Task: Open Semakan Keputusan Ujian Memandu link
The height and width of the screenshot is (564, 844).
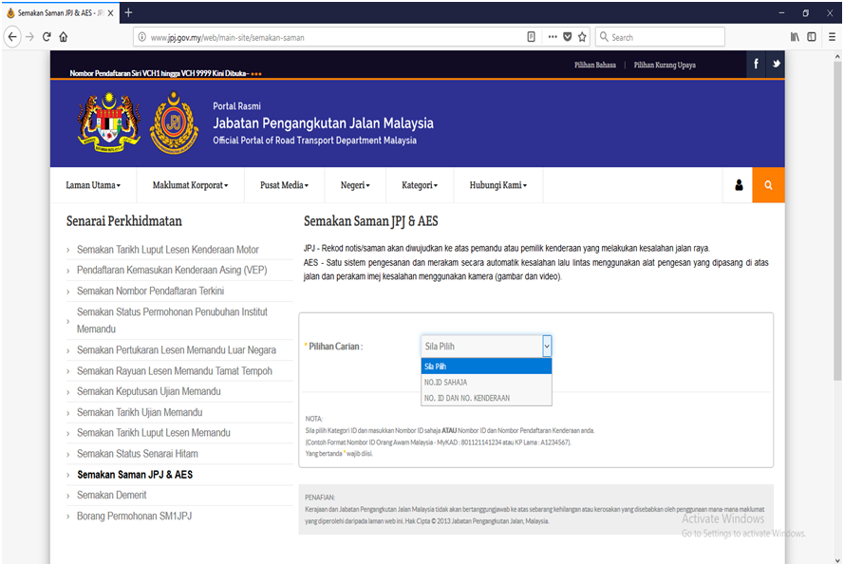Action: (x=148, y=392)
